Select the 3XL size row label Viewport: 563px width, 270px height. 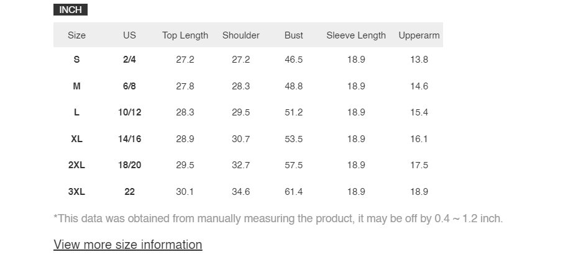pyautogui.click(x=76, y=192)
